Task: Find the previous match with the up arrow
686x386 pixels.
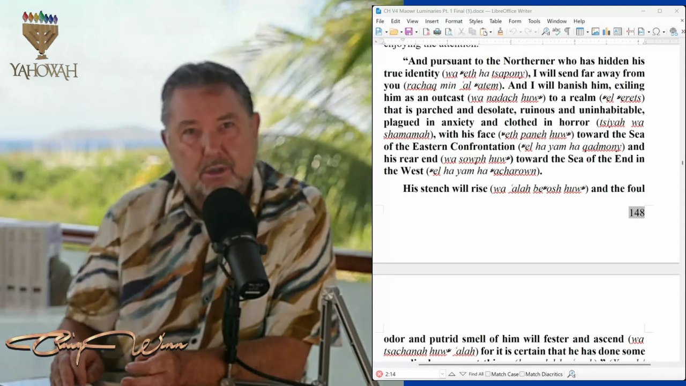Action: (452, 374)
